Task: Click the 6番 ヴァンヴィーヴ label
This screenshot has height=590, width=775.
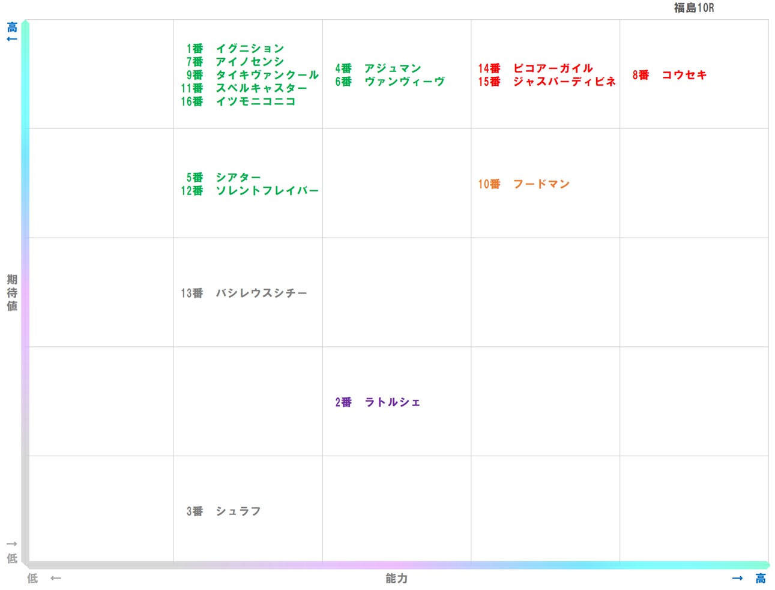Action: coord(390,81)
